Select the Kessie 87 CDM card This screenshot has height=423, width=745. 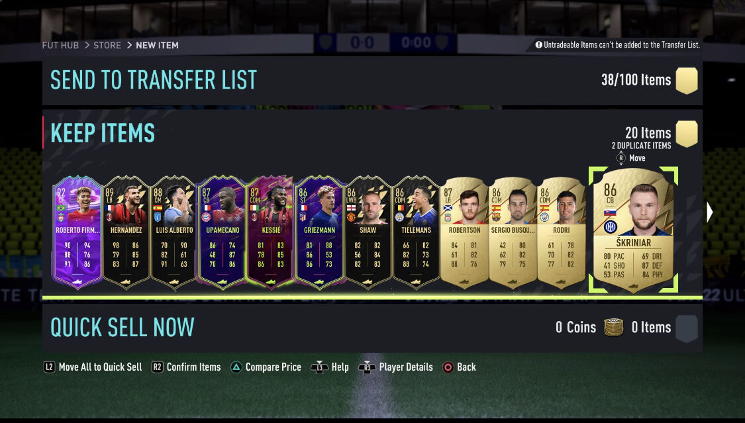271,232
